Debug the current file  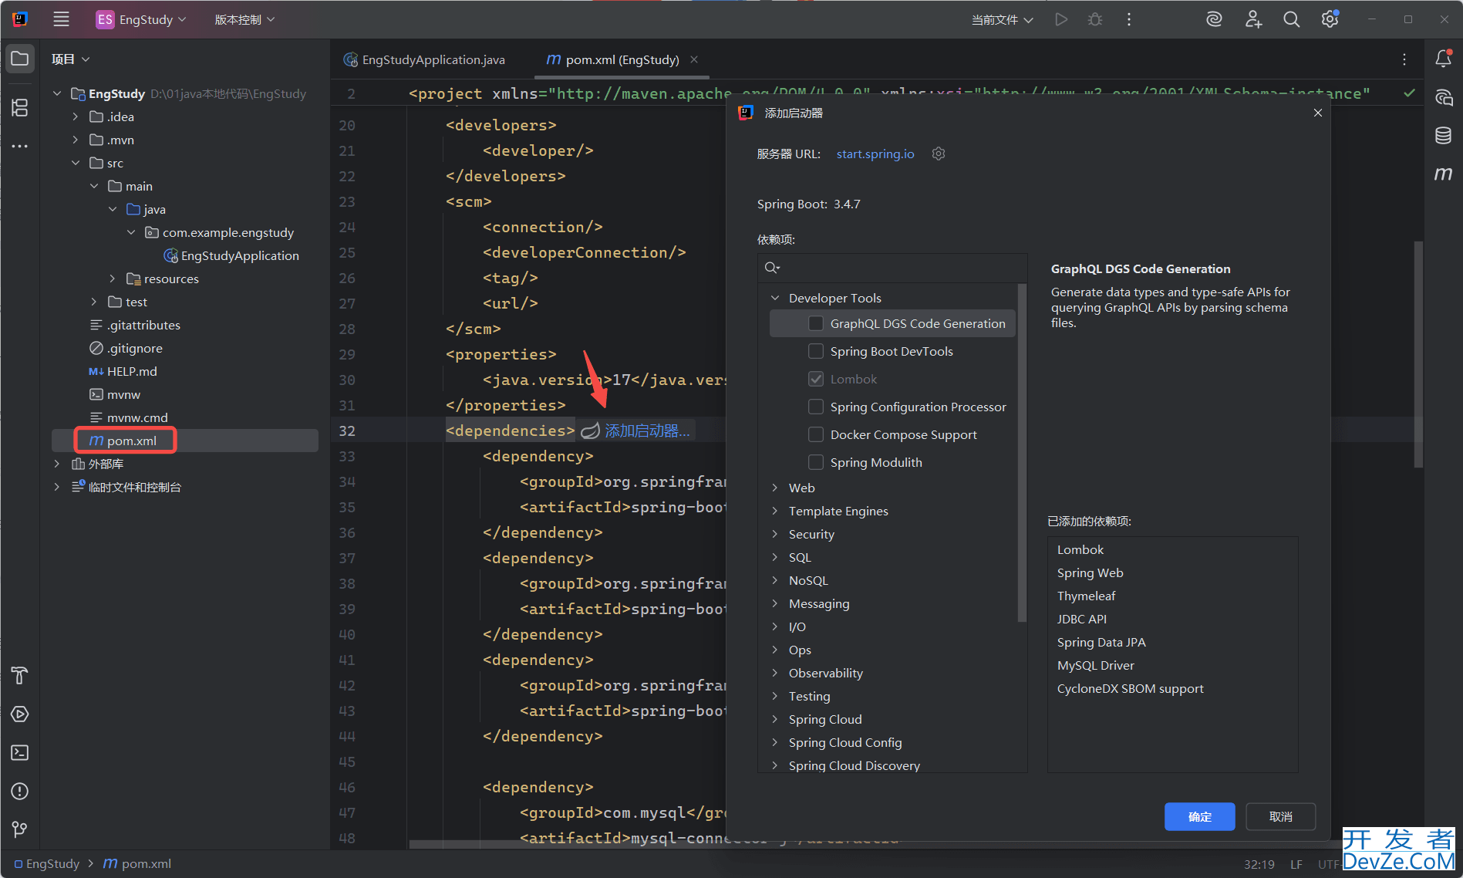(x=1095, y=19)
